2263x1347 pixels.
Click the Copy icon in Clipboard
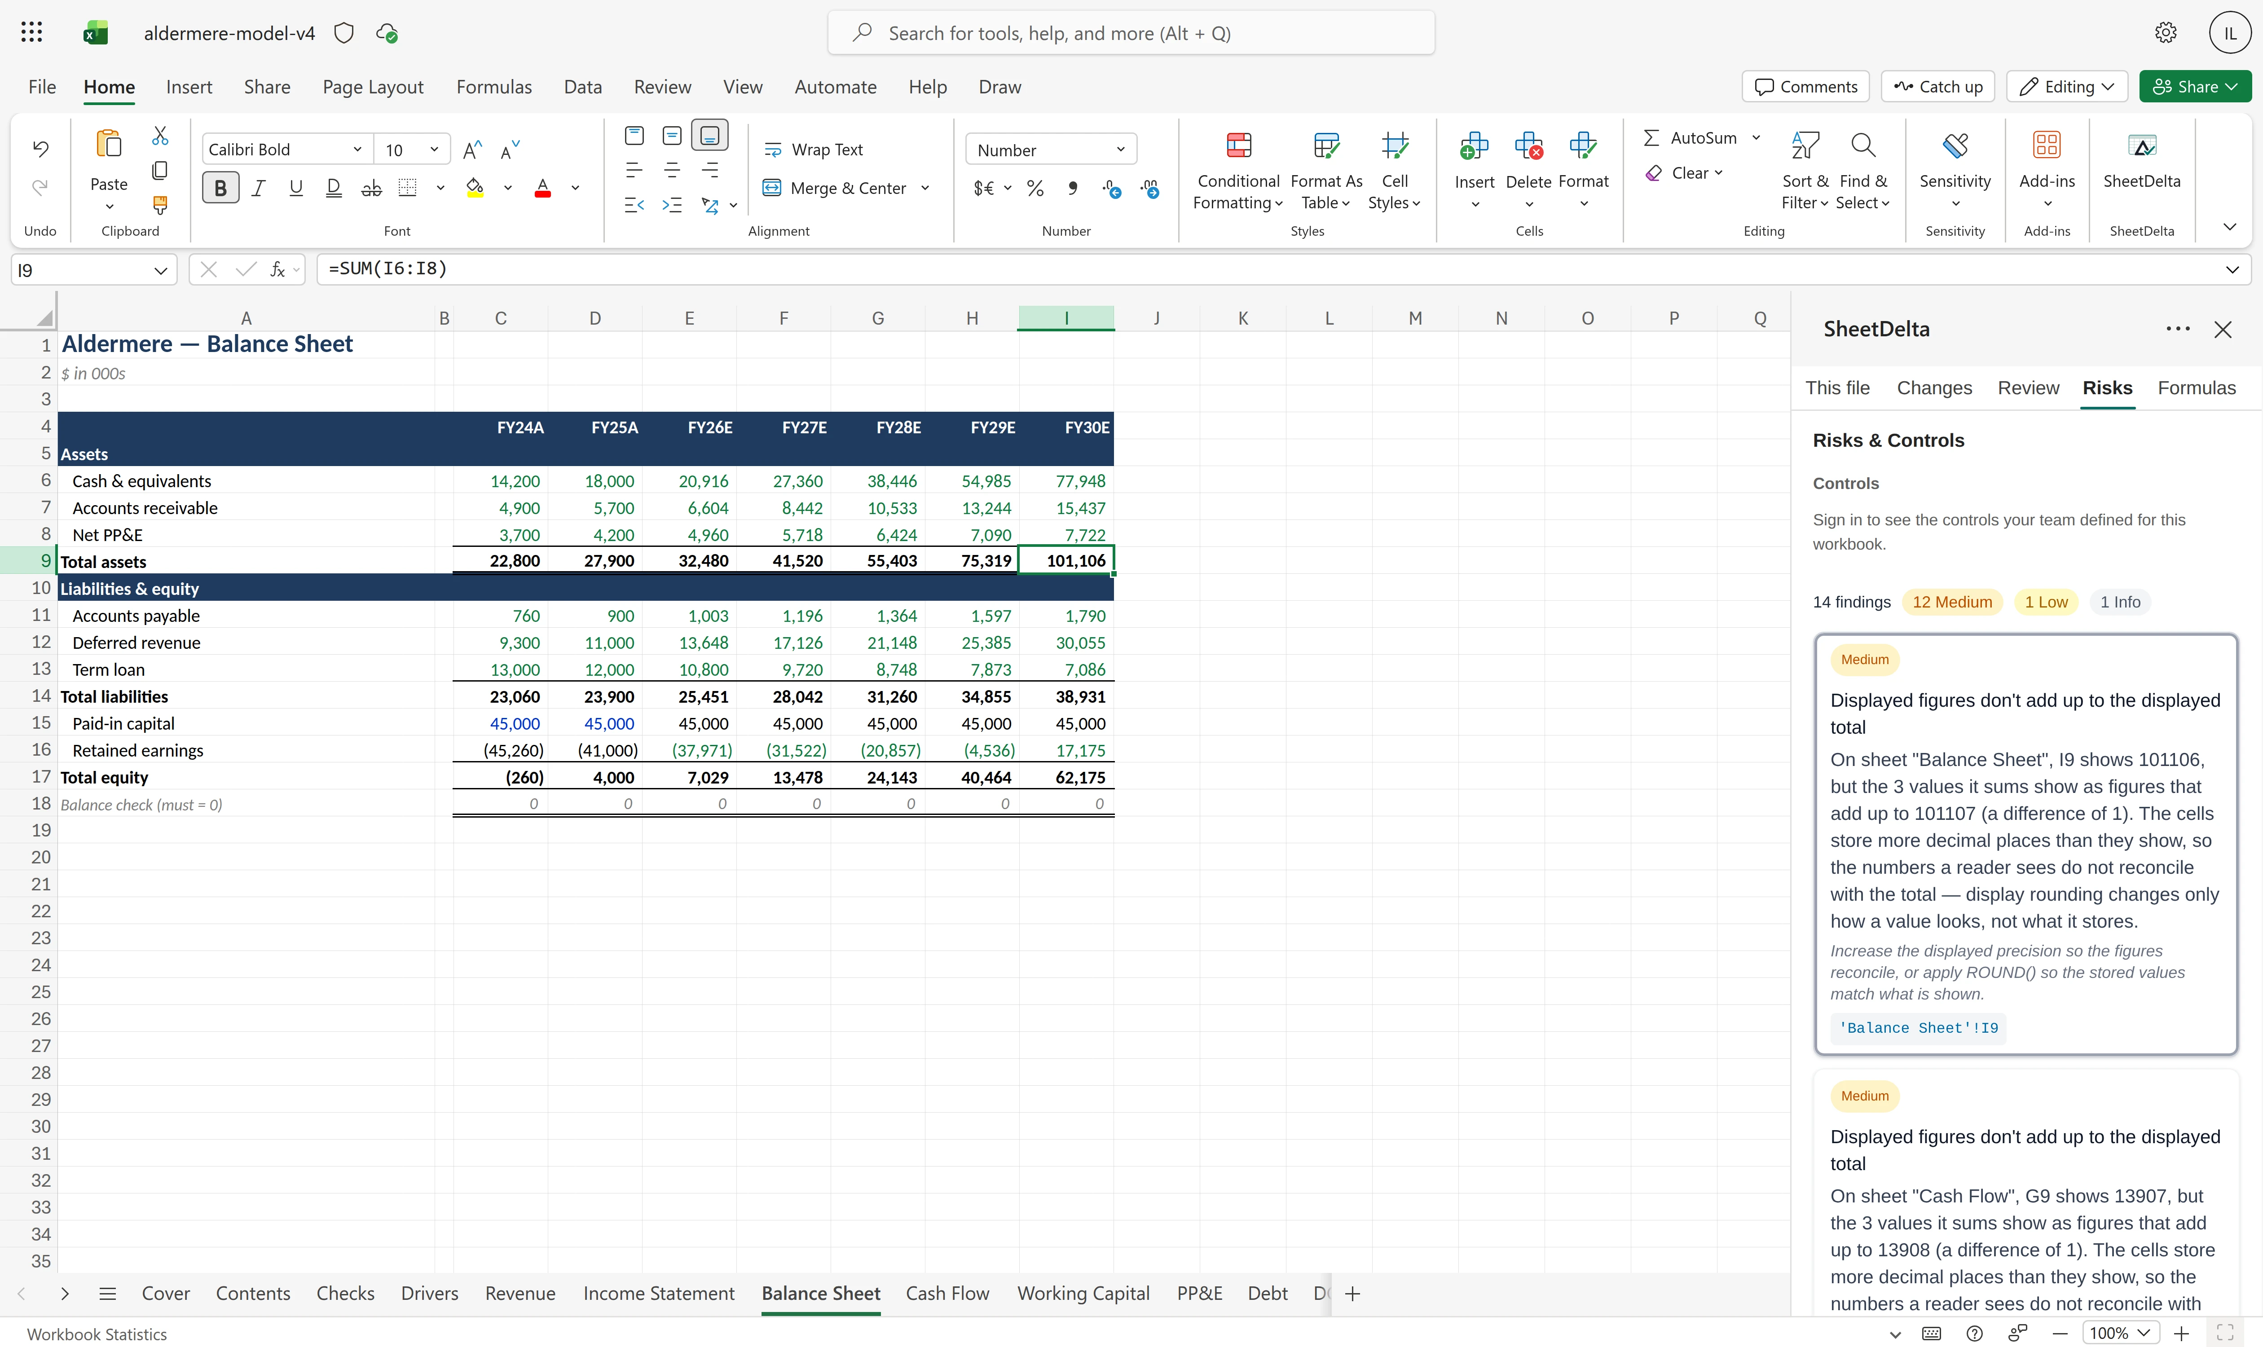click(160, 171)
